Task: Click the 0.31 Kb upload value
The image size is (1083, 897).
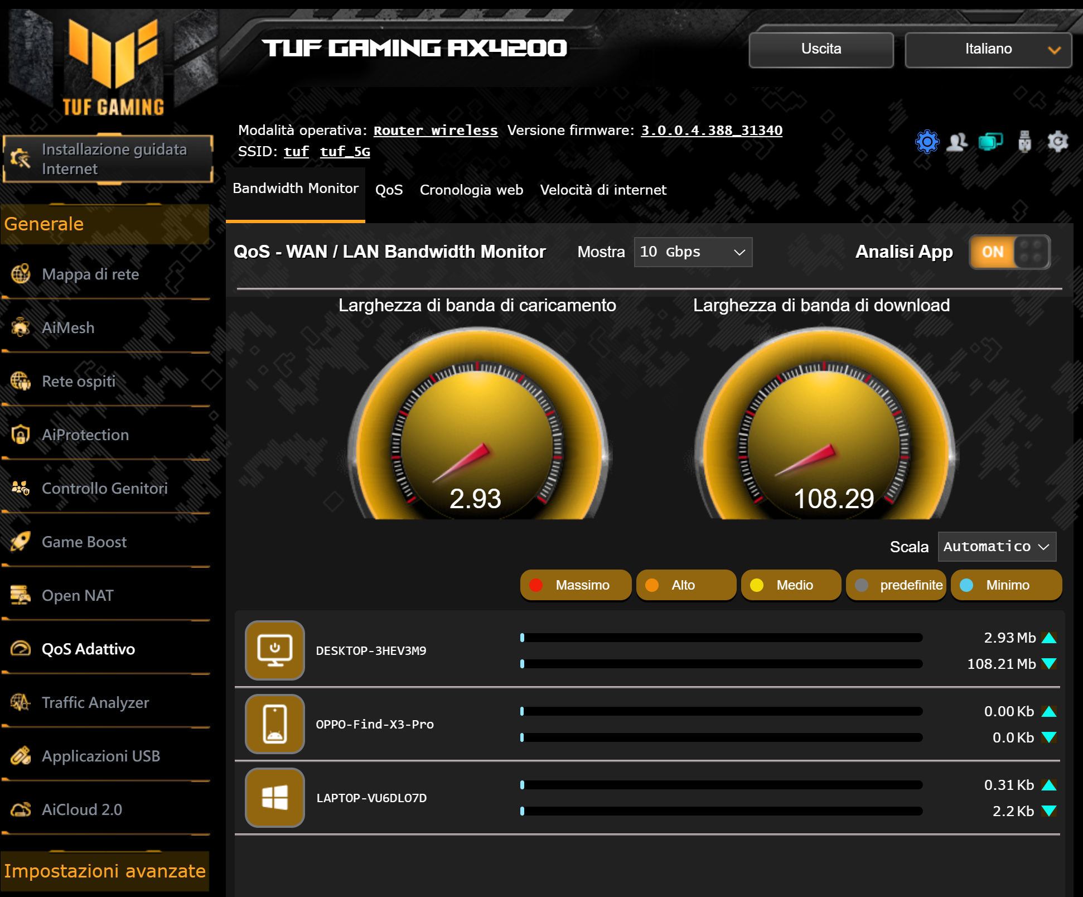Action: click(x=1009, y=785)
